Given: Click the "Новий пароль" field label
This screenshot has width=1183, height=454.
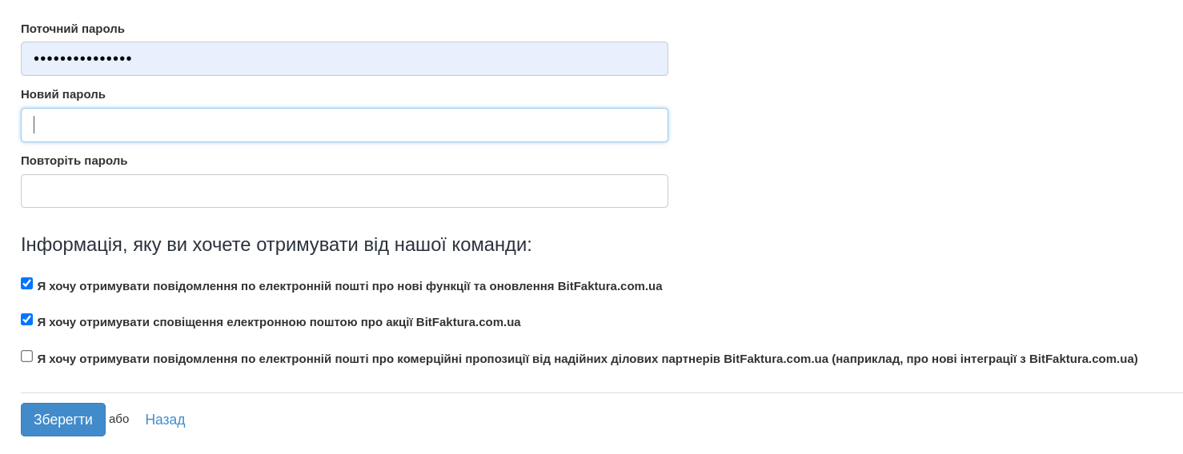Looking at the screenshot, I should [x=63, y=94].
